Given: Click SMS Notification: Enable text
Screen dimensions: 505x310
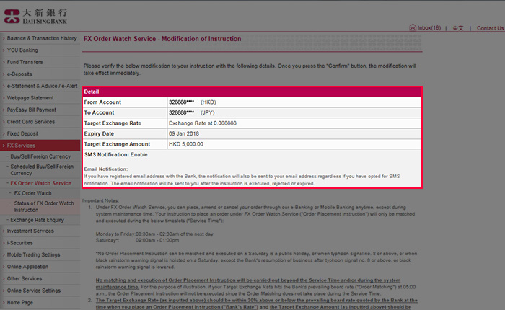Looking at the screenshot, I should pyautogui.click(x=116, y=154).
